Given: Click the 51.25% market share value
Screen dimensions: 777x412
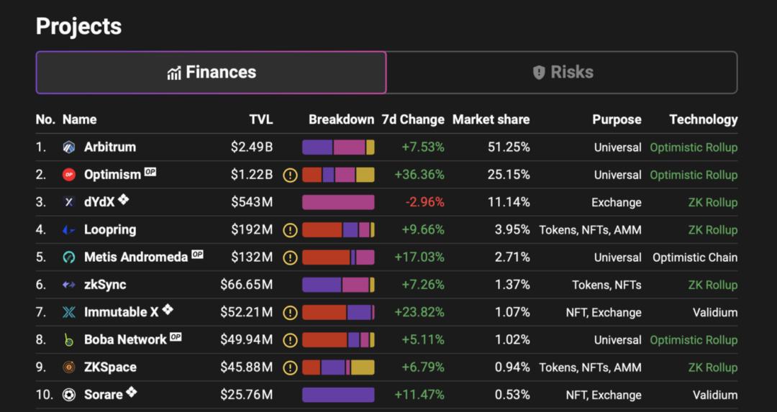Looking at the screenshot, I should (509, 147).
